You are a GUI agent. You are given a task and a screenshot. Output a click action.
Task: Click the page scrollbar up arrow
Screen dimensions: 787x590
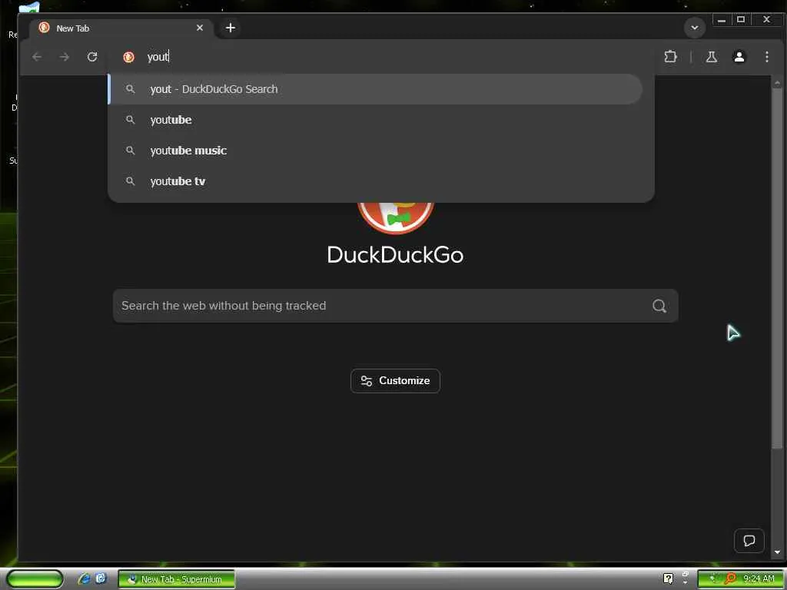point(778,82)
